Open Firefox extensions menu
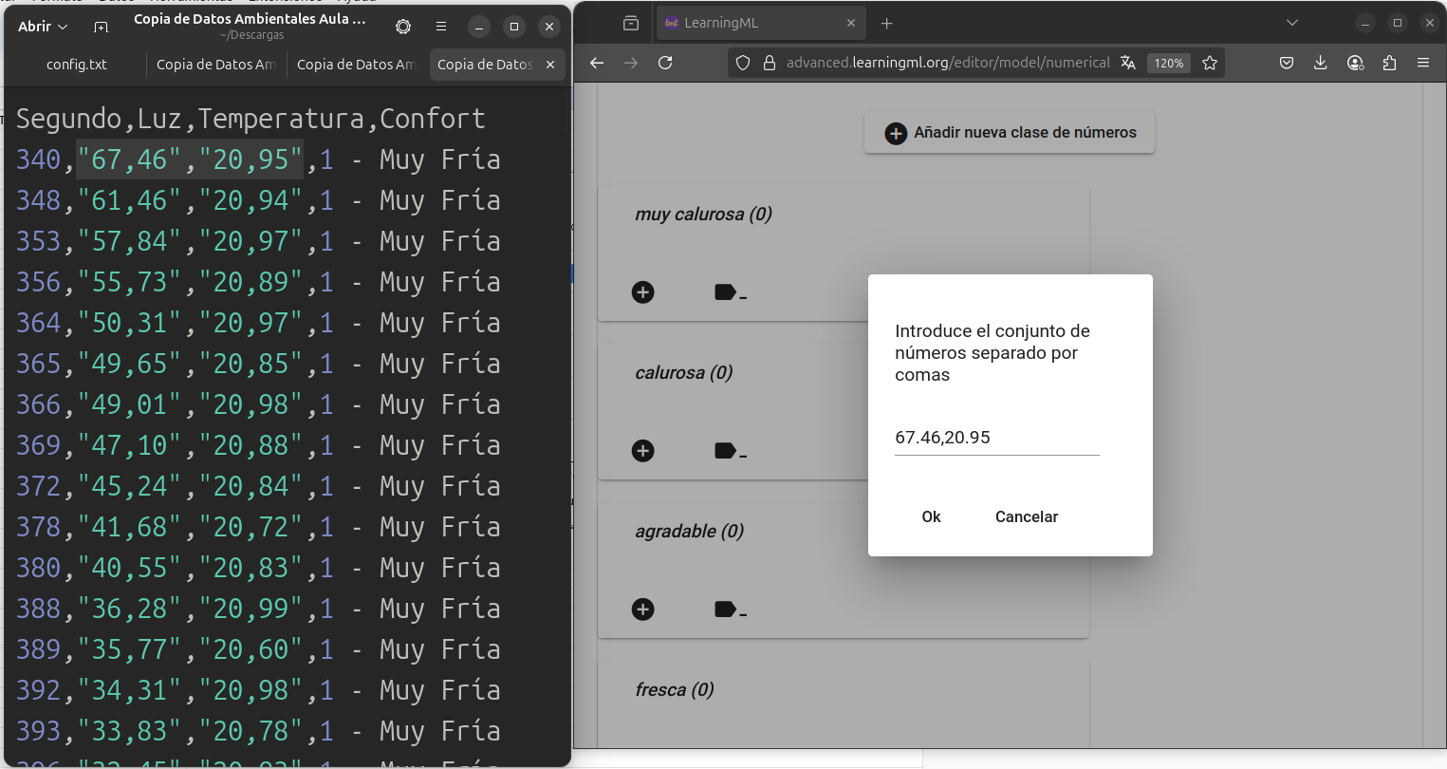This screenshot has width=1447, height=769. [x=1389, y=63]
